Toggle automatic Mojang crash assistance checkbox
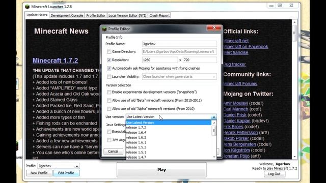Screen dimensions: 326x183 109,68
